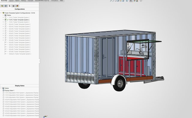This screenshot has width=192, height=118.
Task: Expand the 8.5x20 configuration node
Action: (3, 31)
